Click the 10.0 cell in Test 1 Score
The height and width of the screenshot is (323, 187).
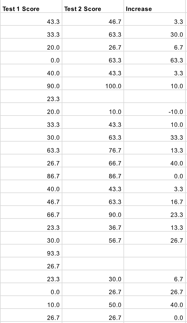click(53, 305)
